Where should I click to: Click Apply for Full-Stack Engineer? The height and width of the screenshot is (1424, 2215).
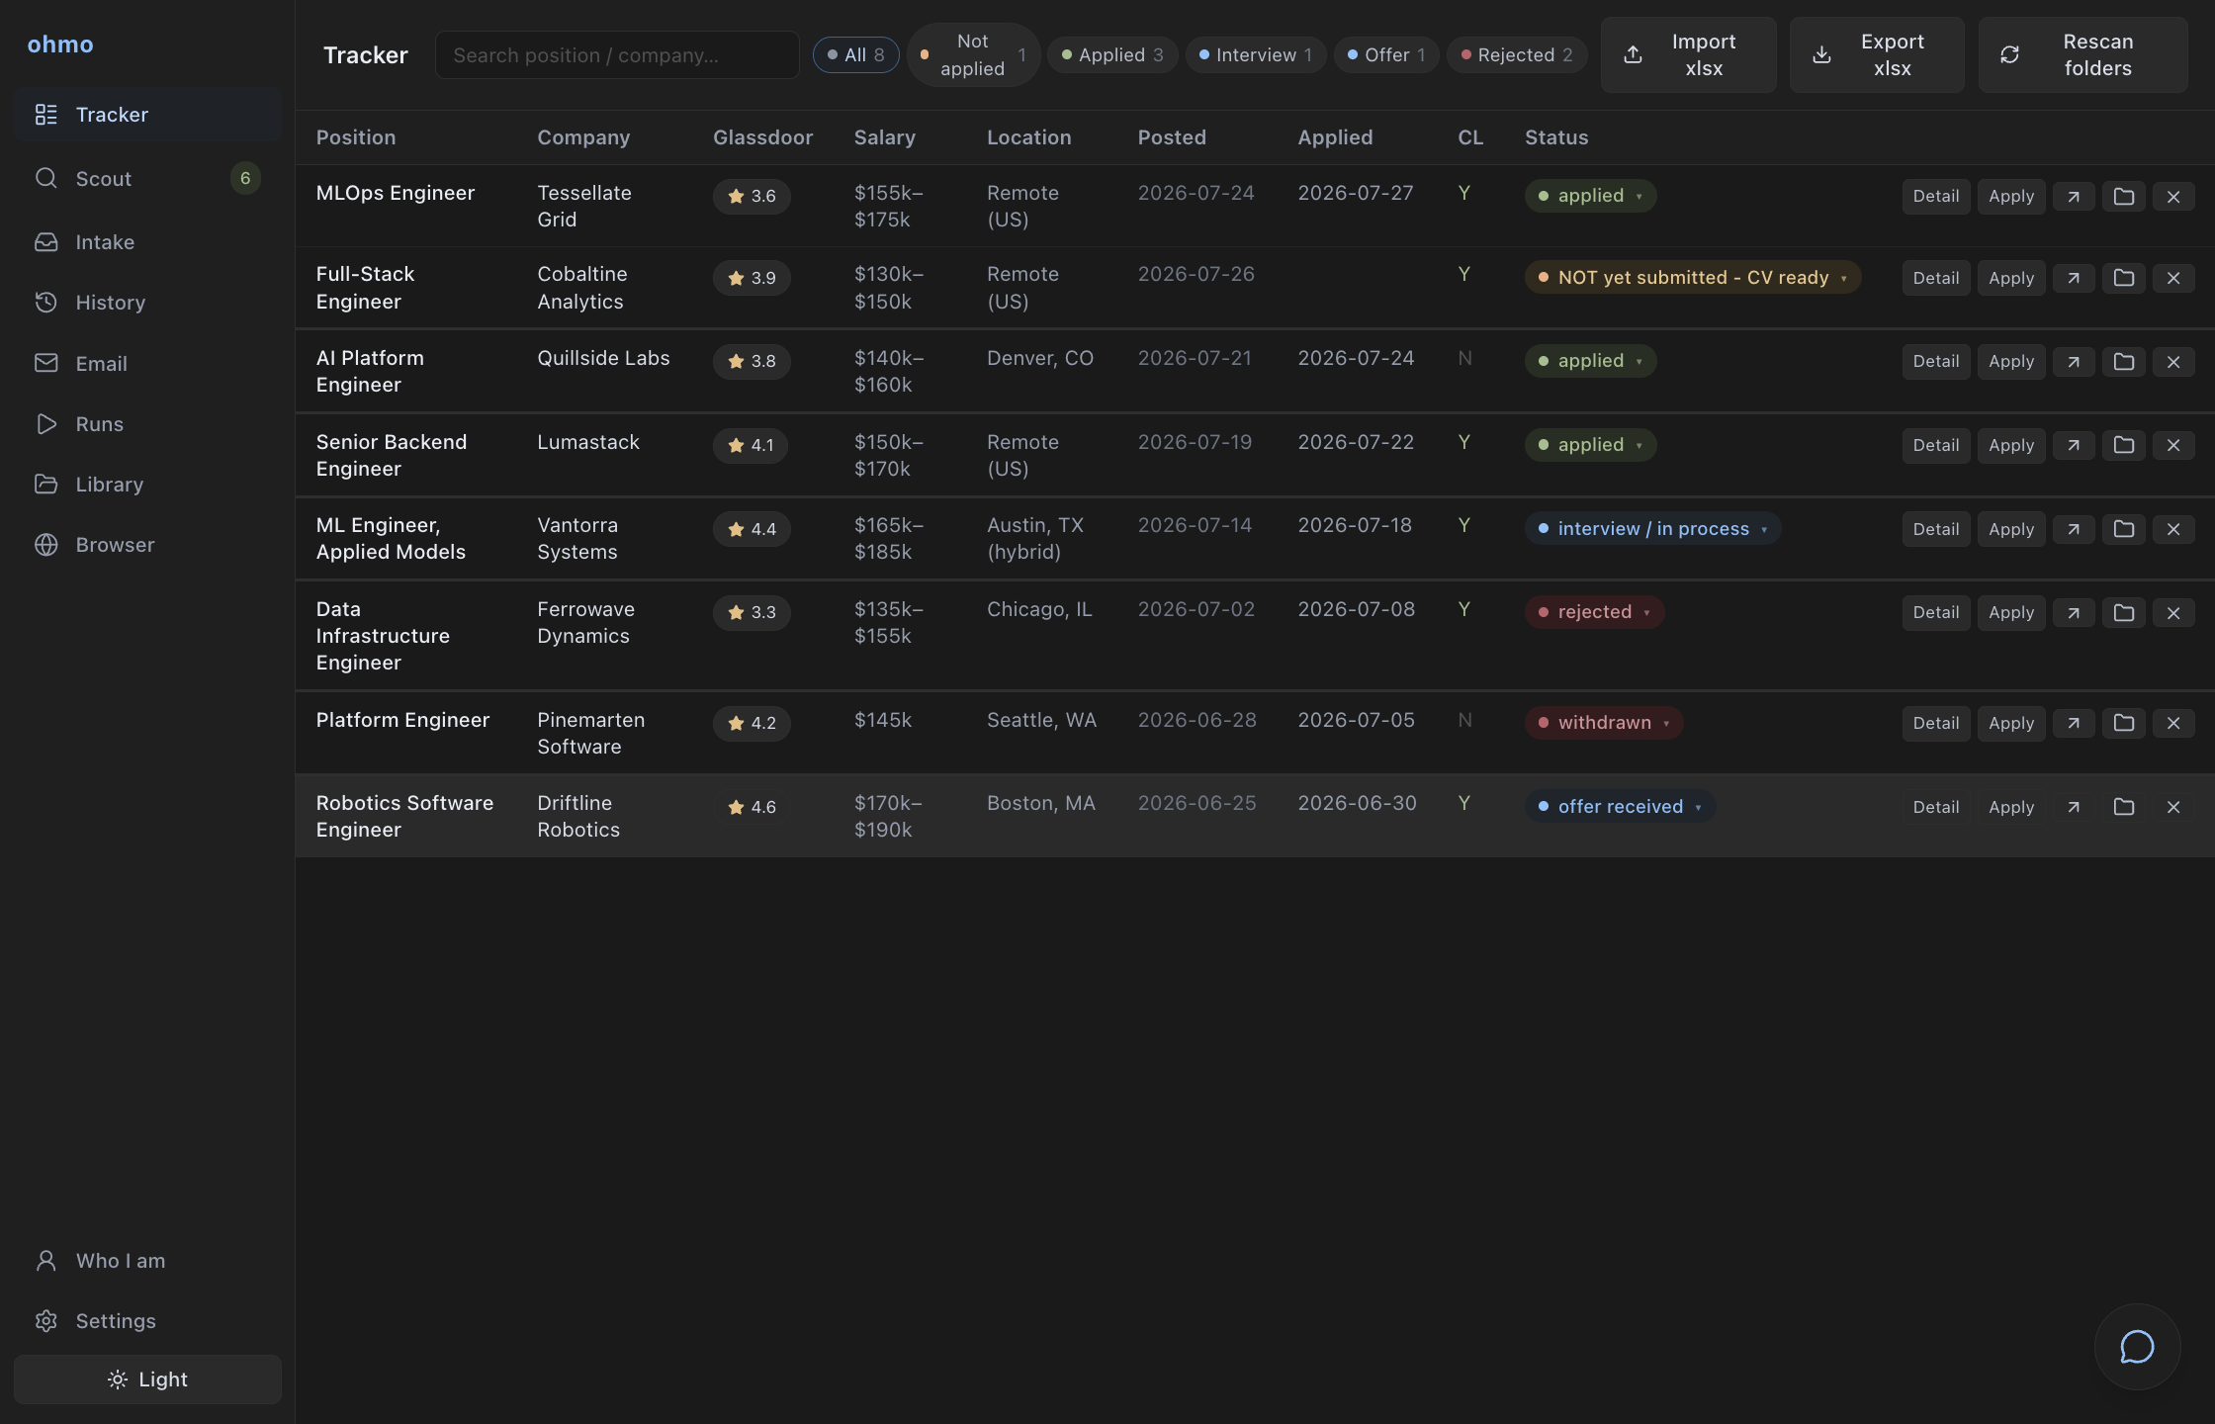(2011, 278)
